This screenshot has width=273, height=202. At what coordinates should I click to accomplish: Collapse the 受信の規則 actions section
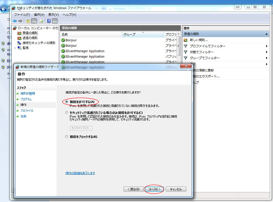(x=266, y=34)
